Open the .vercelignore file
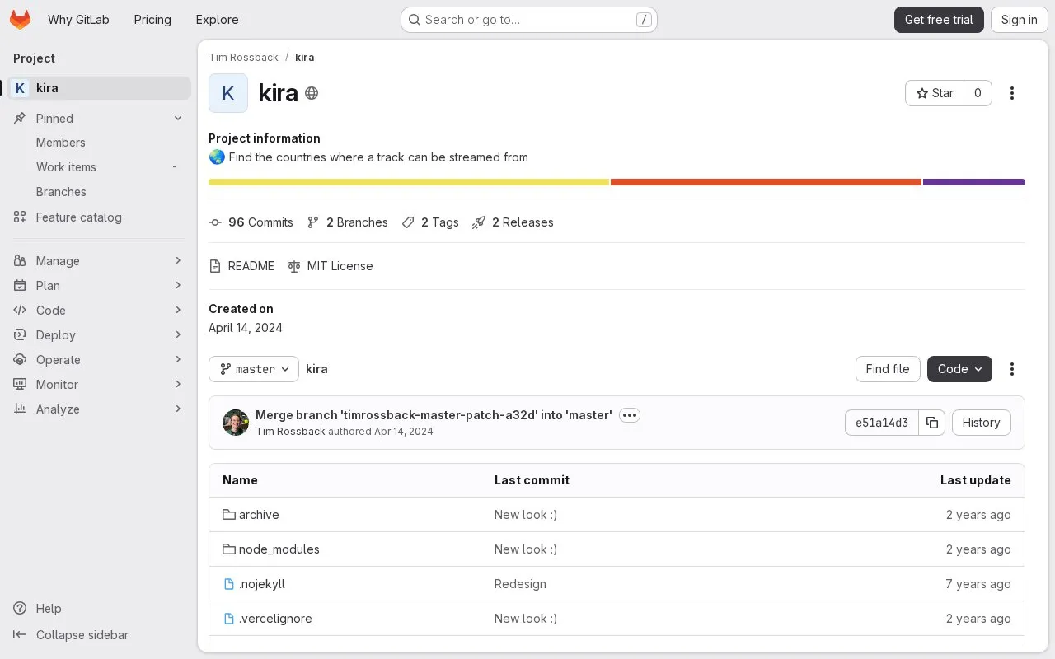Viewport: 1055px width, 659px height. [x=275, y=619]
